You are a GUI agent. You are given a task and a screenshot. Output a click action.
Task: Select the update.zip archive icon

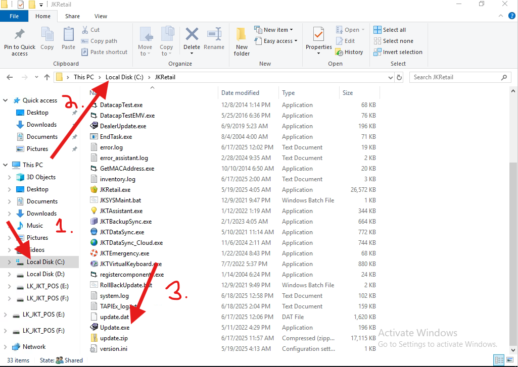click(94, 338)
